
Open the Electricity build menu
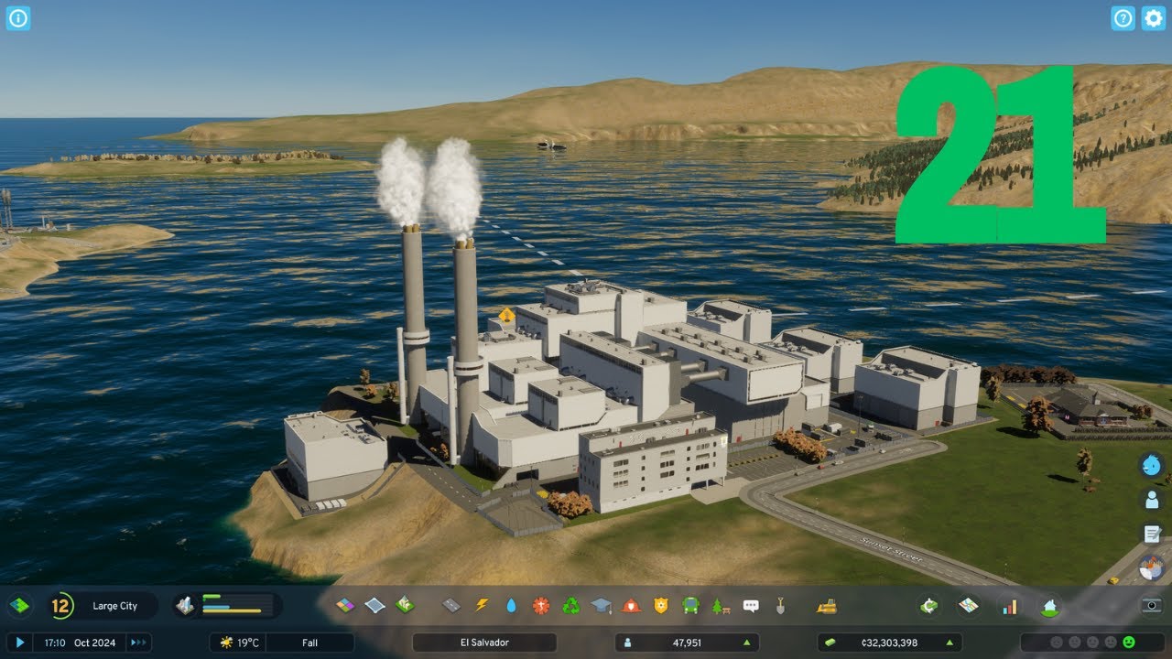point(482,605)
